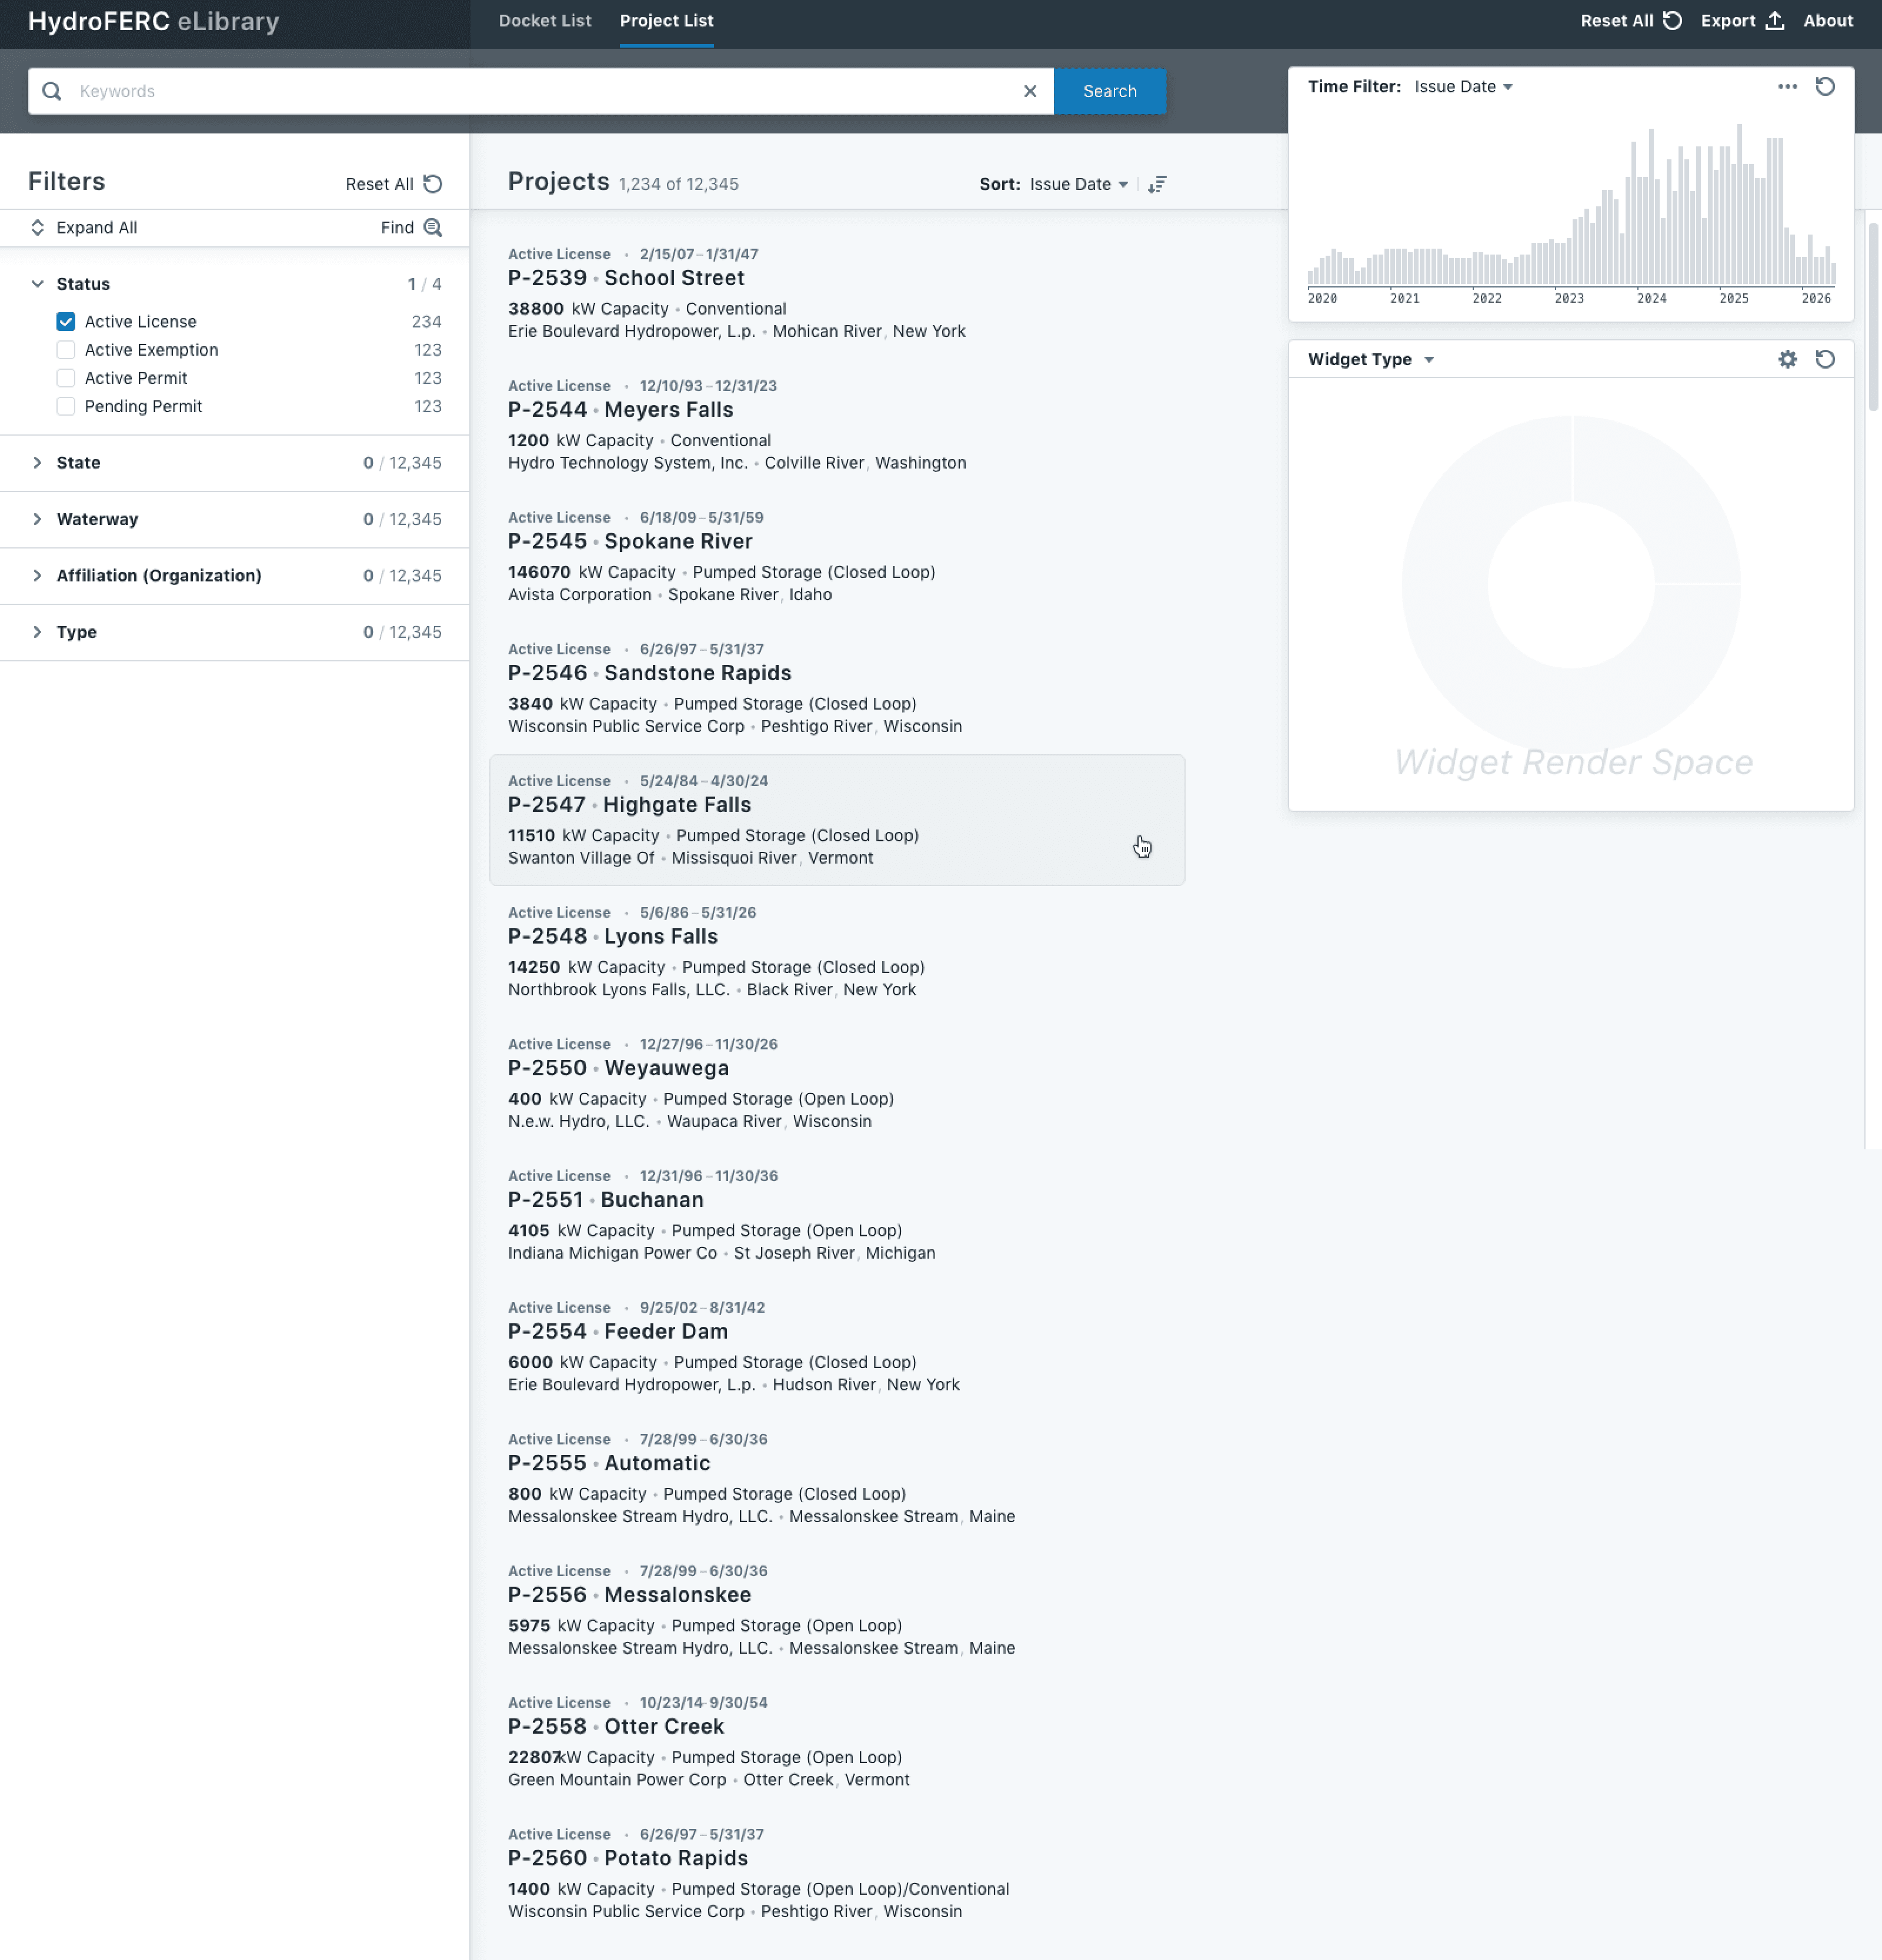
Task: Open project P-2556 Messalonskee
Action: pos(836,1610)
